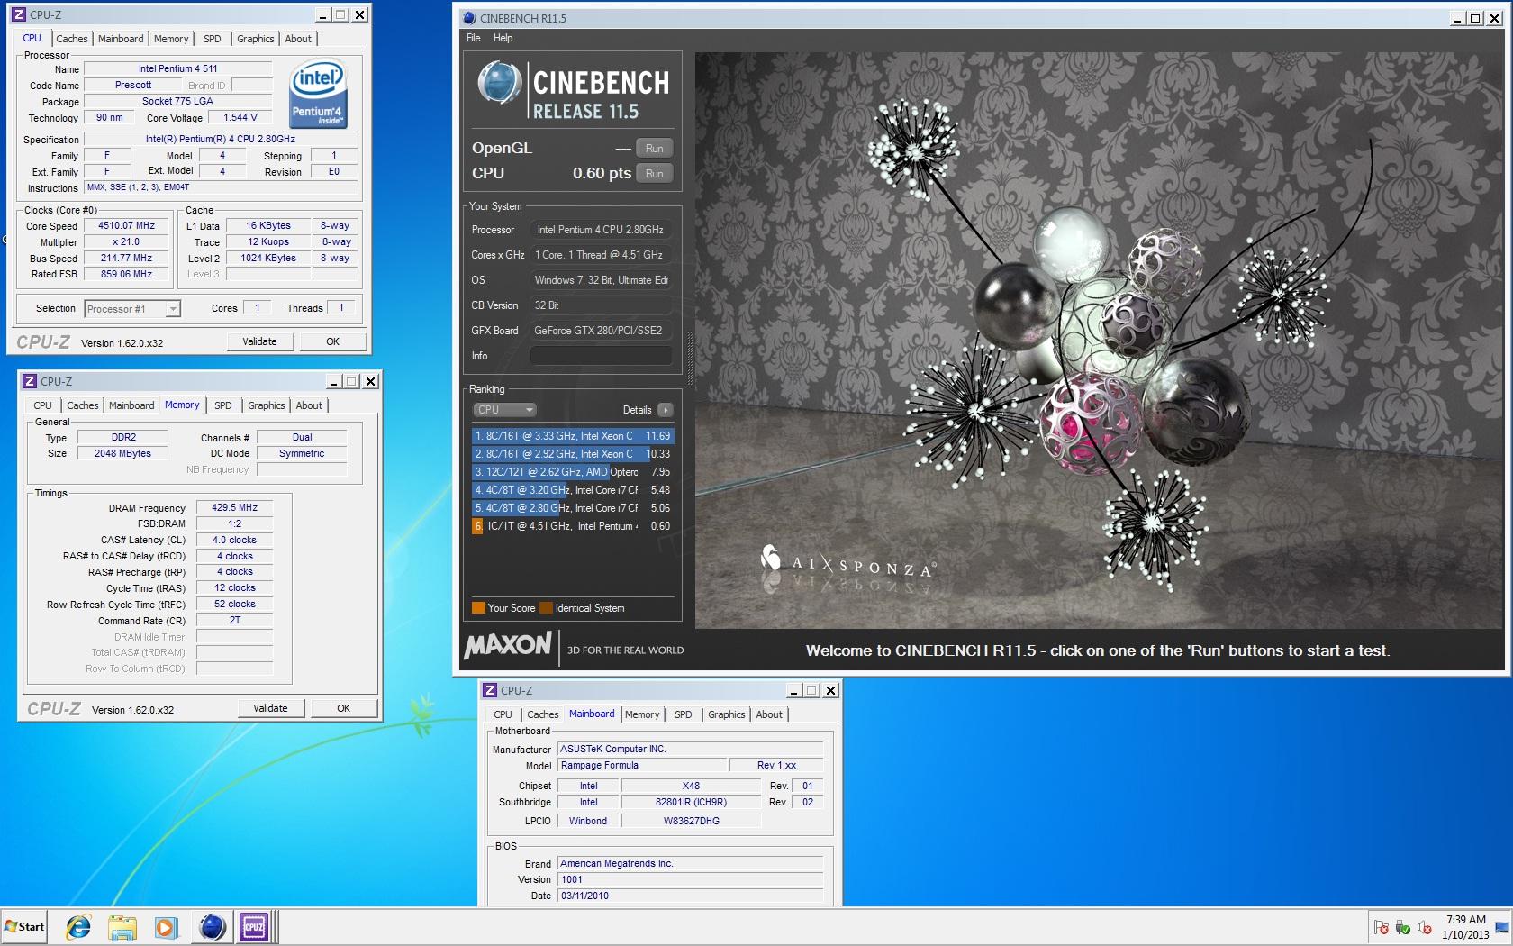Switch to SPD tab in Memory CPU-Z window
1513x946 pixels.
(223, 405)
